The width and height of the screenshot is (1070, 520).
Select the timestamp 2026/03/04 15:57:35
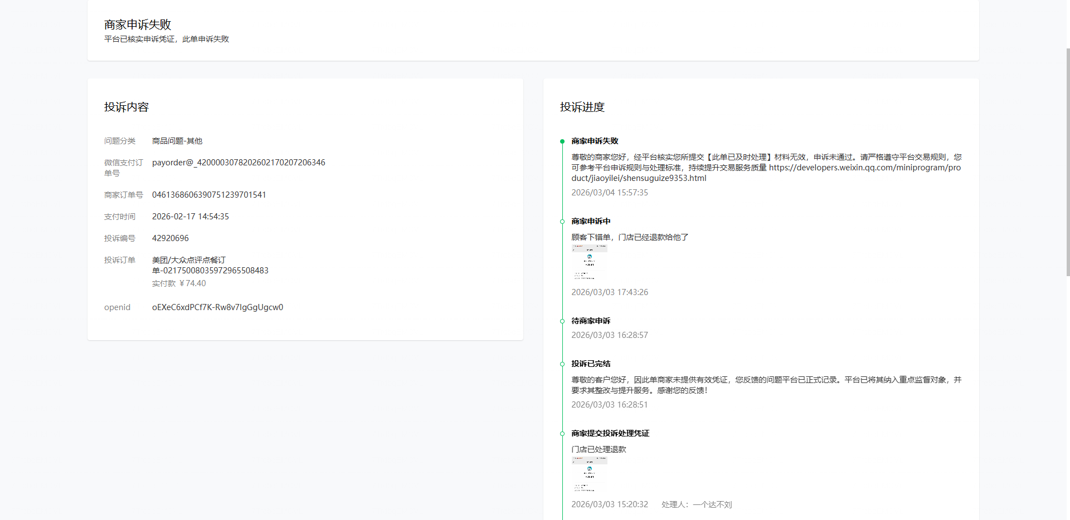(x=610, y=193)
